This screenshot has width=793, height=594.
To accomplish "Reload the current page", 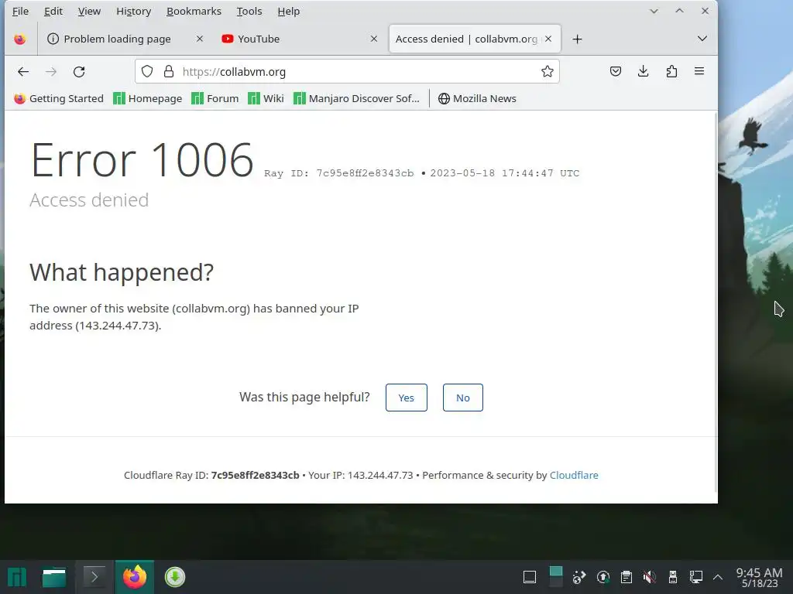I will 79,72.
